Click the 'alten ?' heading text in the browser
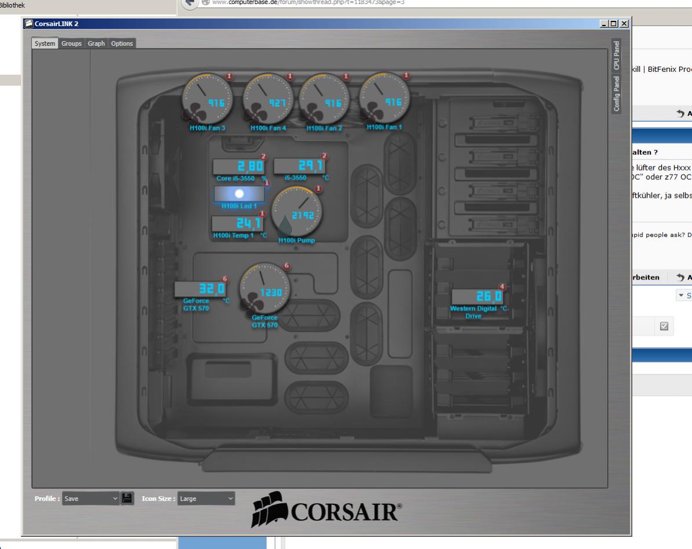The height and width of the screenshot is (549, 692). coord(645,152)
